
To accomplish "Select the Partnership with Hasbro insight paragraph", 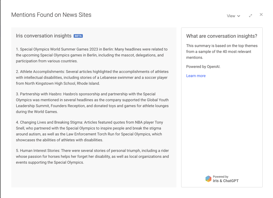I will coord(92,103).
